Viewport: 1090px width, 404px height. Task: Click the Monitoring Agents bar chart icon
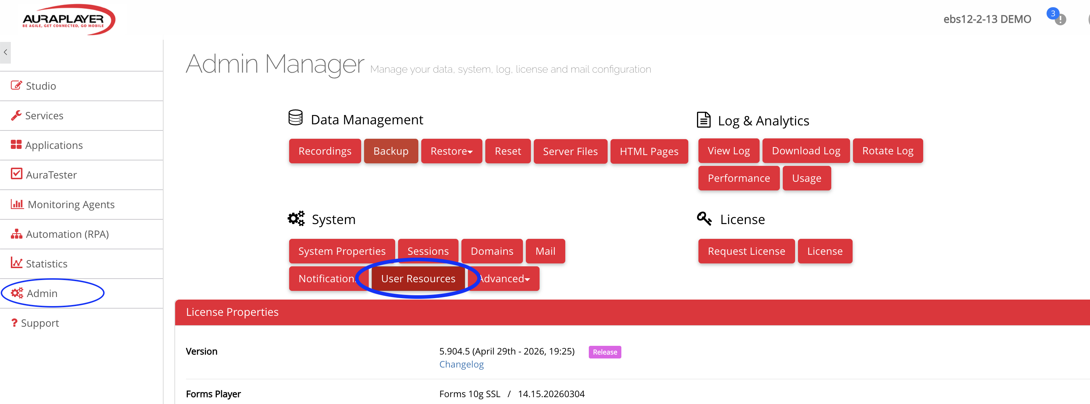click(17, 204)
